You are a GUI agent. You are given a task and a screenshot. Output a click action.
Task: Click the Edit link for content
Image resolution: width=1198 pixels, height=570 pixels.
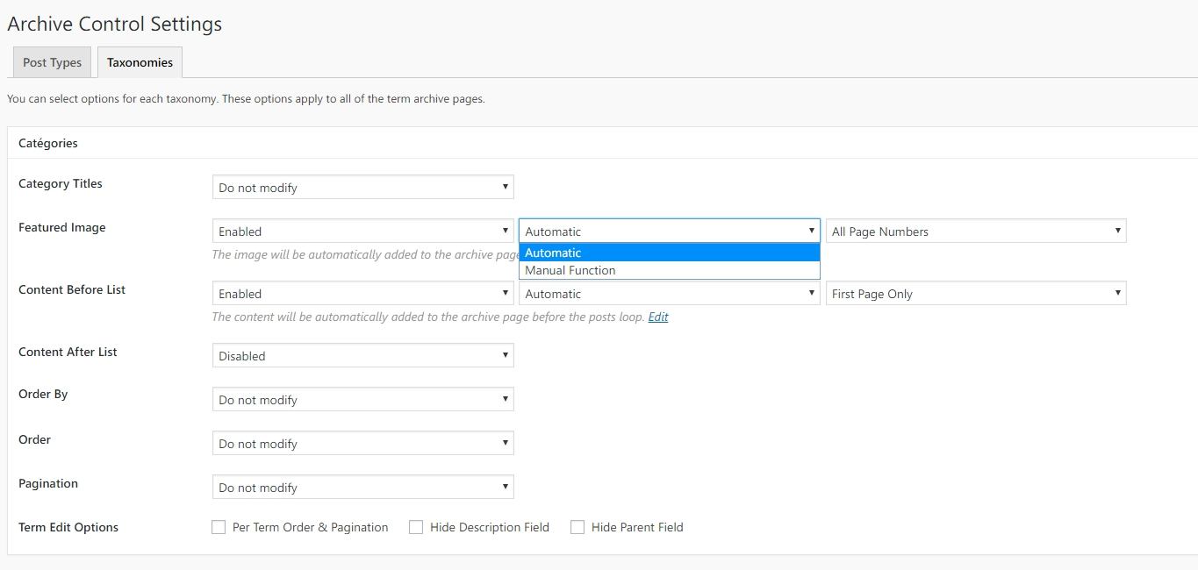[x=658, y=317]
